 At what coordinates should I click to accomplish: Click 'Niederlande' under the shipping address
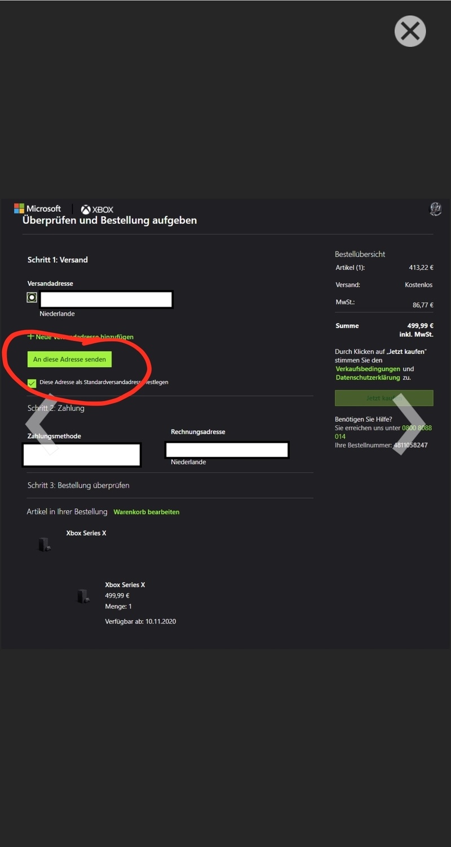click(57, 314)
